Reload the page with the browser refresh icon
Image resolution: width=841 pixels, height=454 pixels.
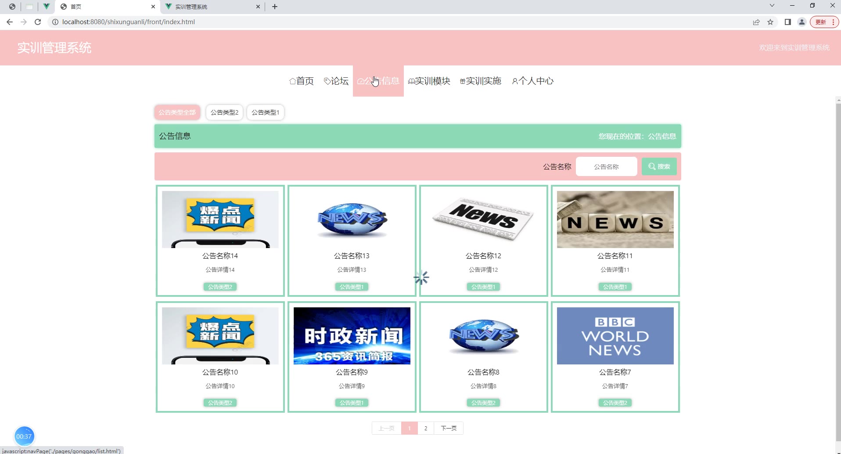[x=38, y=22]
